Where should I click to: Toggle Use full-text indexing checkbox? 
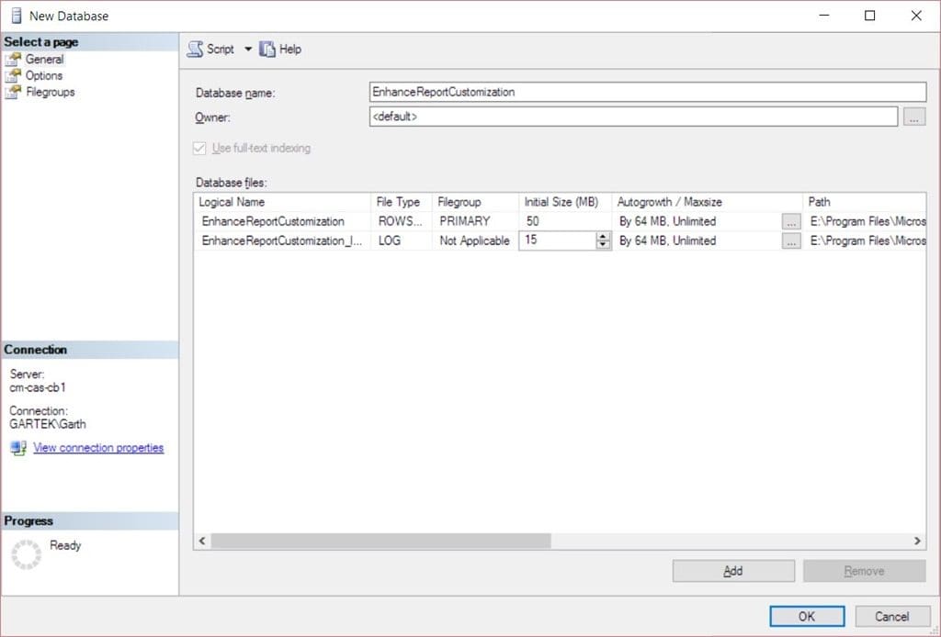[199, 148]
